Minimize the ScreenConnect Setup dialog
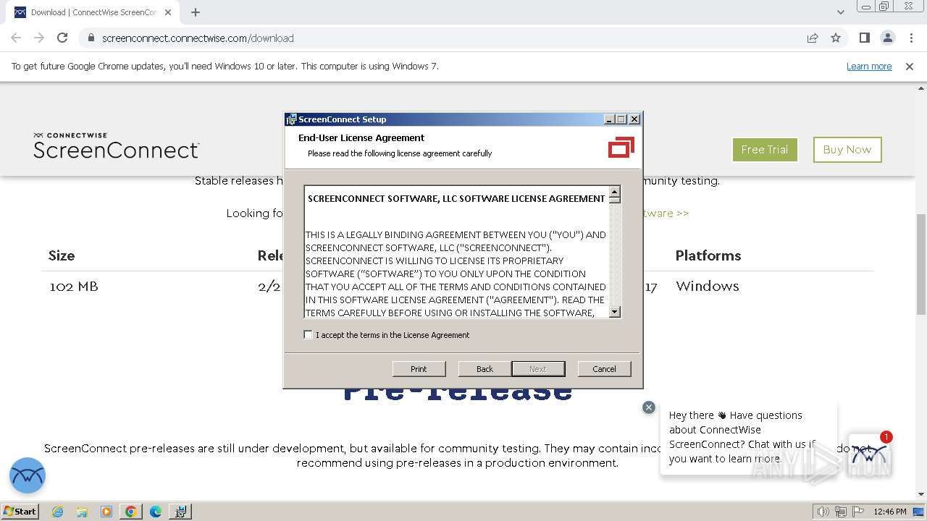 609,119
